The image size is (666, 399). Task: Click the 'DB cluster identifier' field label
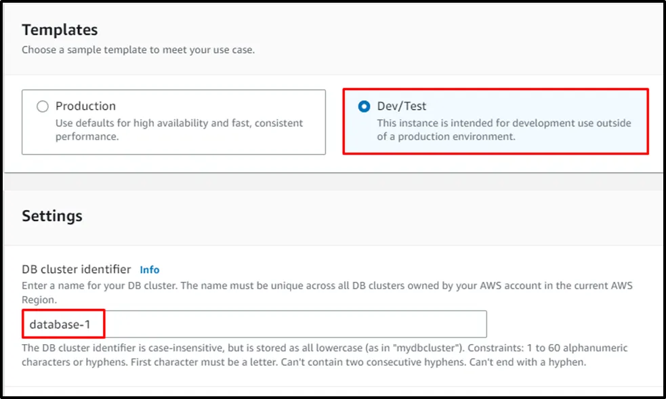pos(77,270)
